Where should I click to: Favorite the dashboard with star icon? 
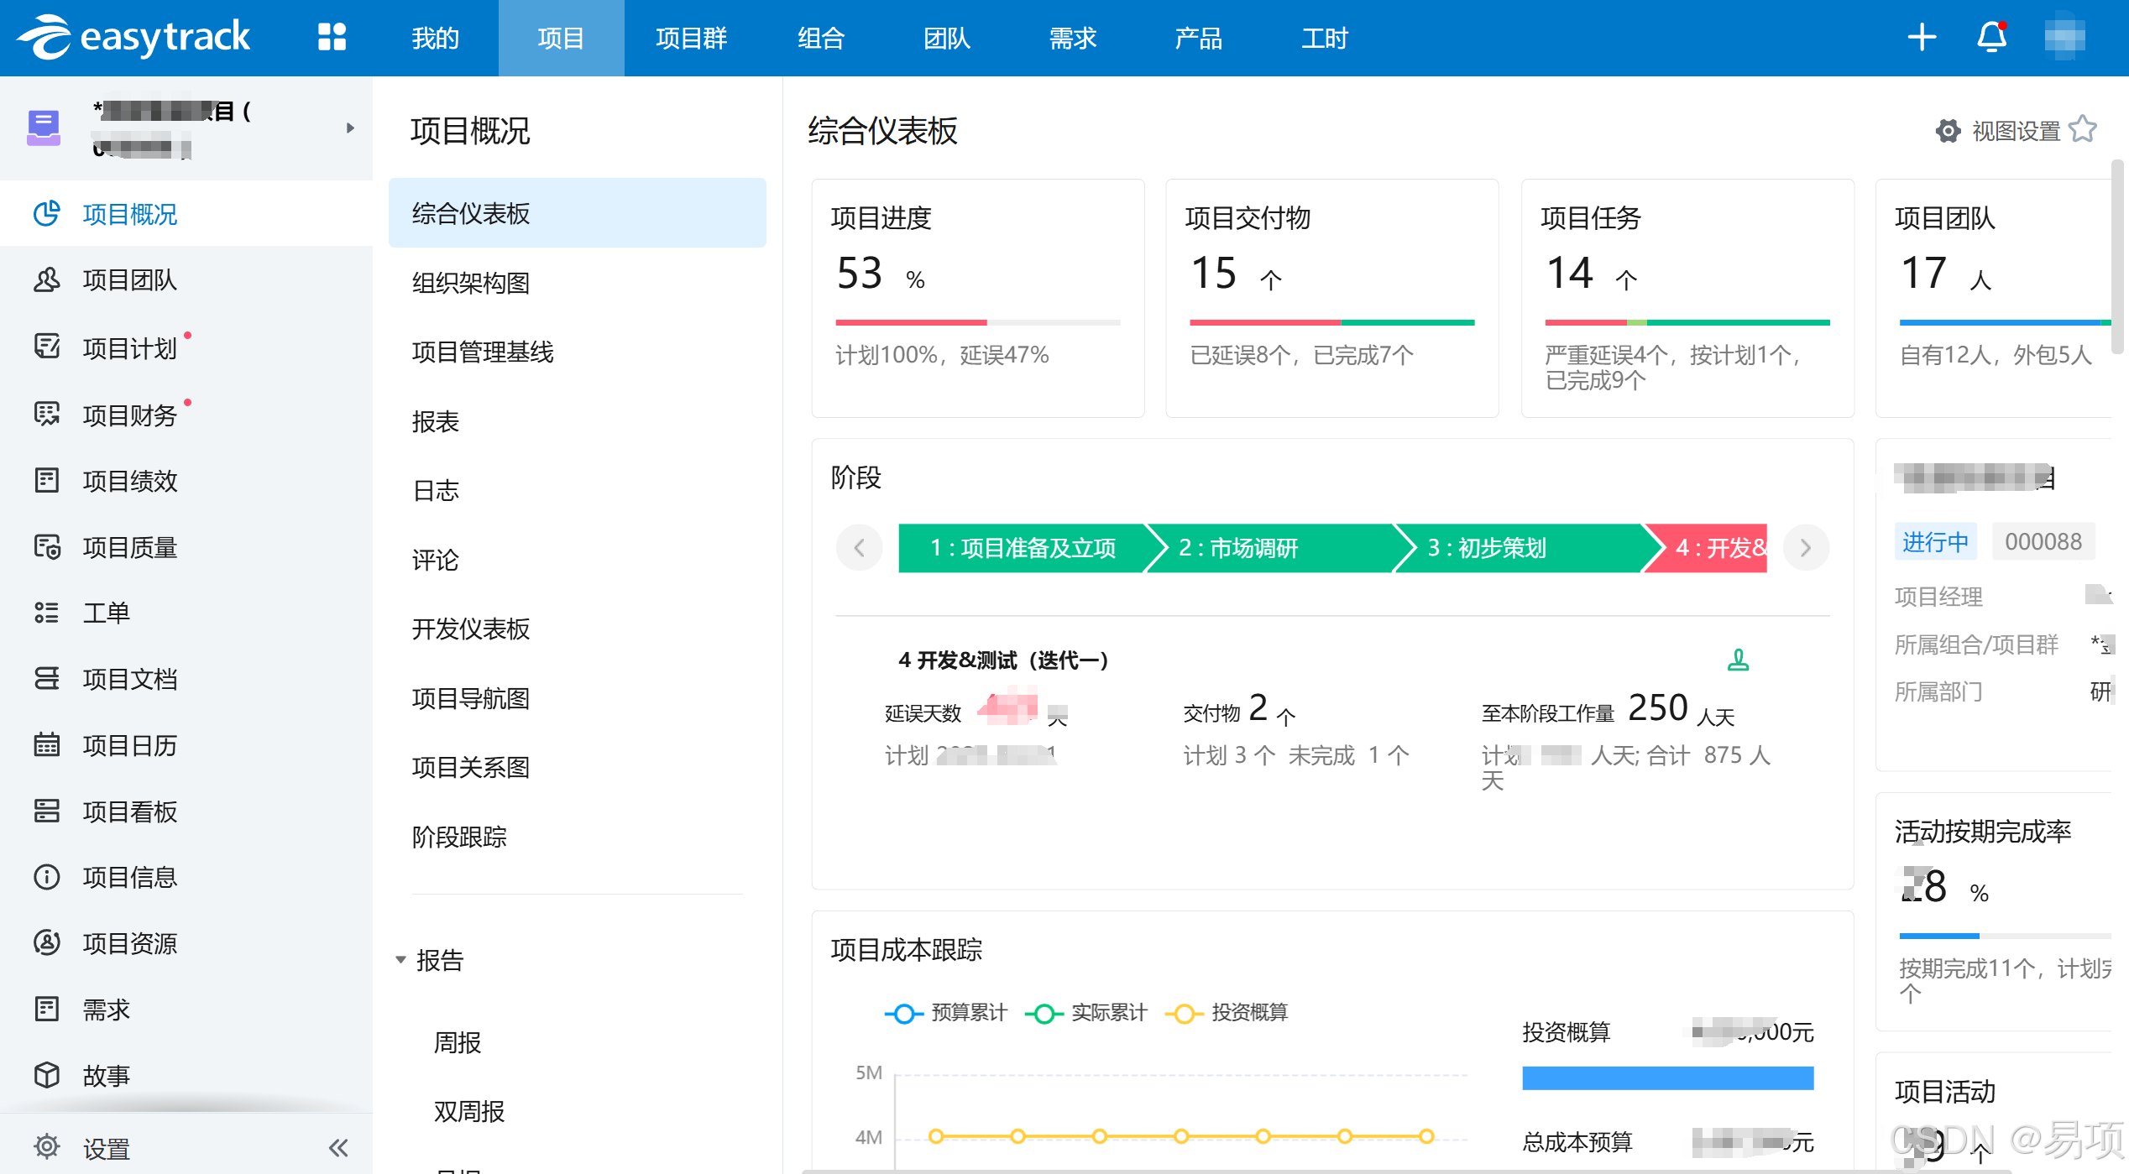[2083, 129]
